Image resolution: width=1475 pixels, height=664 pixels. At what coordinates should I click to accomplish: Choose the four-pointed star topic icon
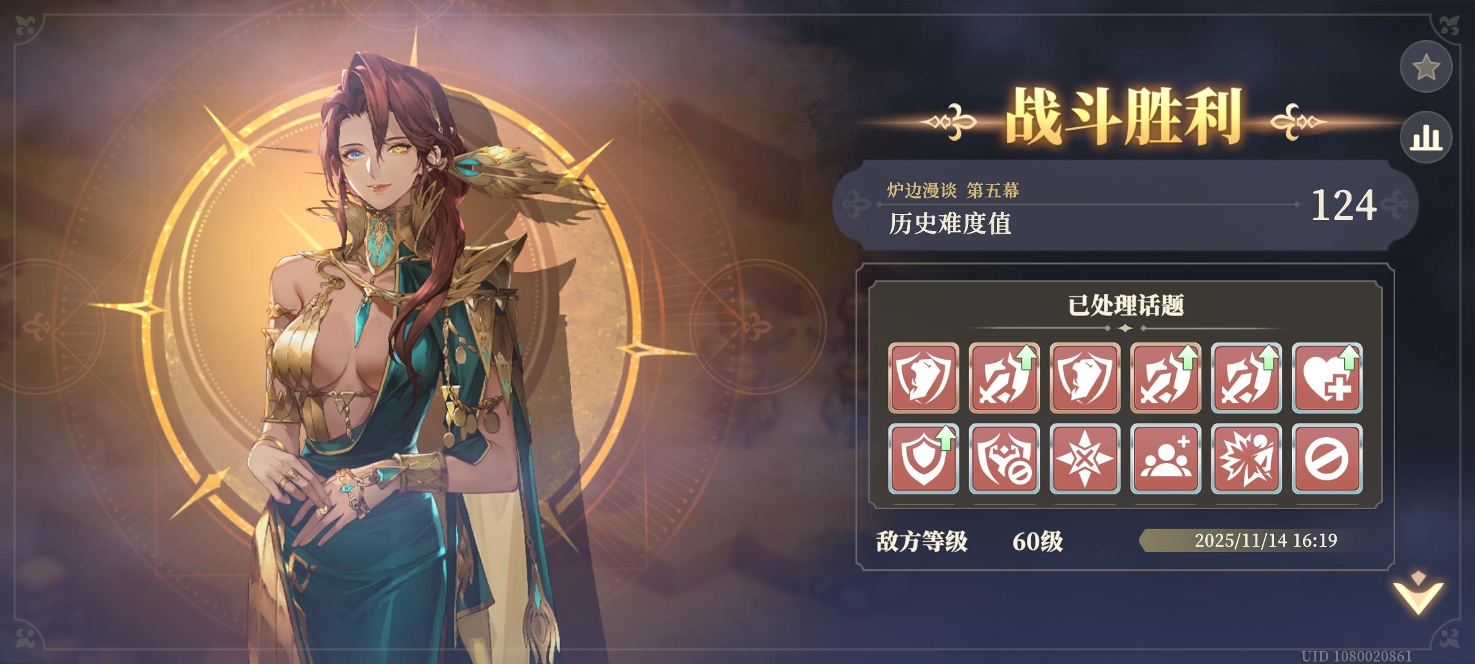(1085, 459)
